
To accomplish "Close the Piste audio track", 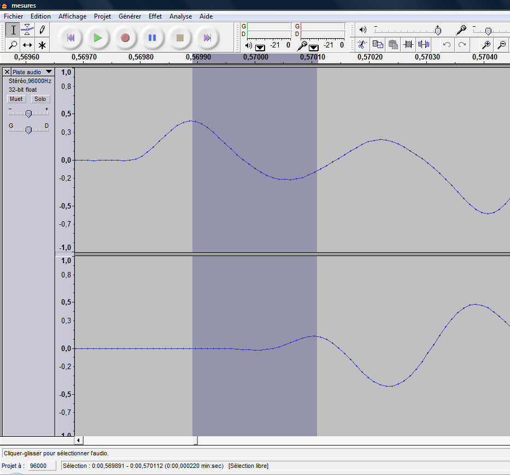I will 7,72.
